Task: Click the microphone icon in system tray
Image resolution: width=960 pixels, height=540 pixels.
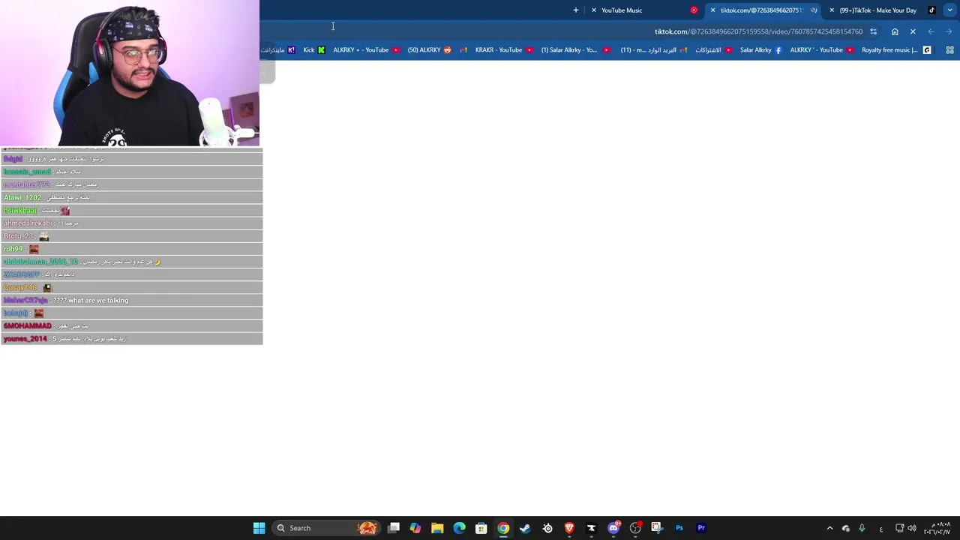Action: point(862,528)
